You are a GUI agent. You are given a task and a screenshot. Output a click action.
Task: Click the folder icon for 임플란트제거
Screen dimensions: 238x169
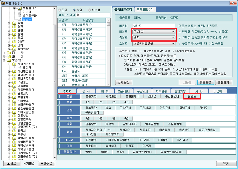click(x=15, y=89)
